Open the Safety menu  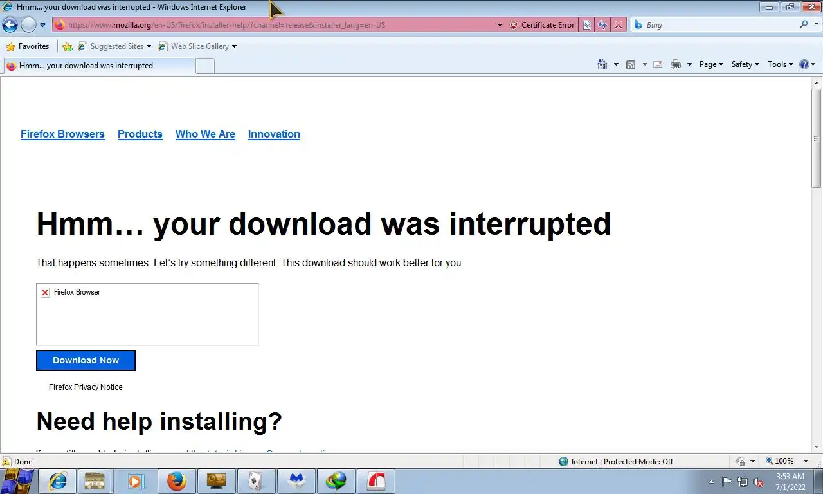[x=745, y=64]
